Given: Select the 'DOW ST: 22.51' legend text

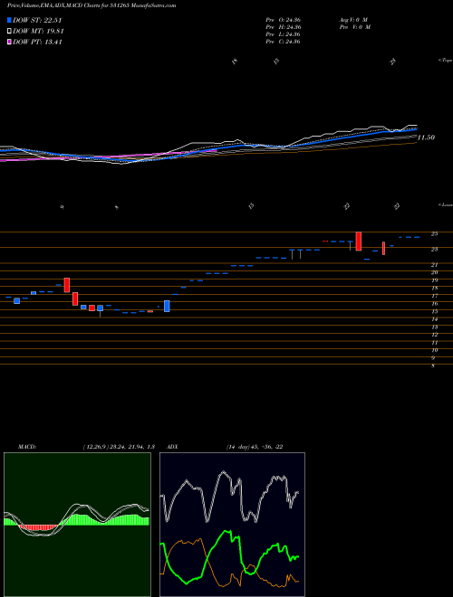Looking at the screenshot, I should click(x=37, y=20).
